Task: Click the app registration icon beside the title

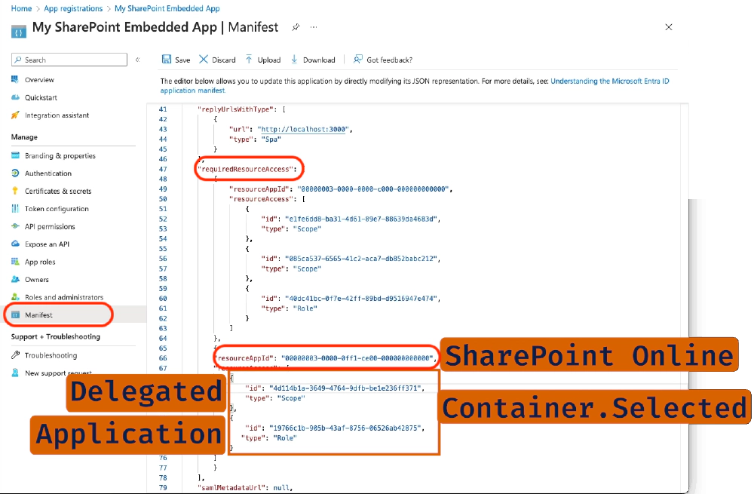Action: point(19,31)
